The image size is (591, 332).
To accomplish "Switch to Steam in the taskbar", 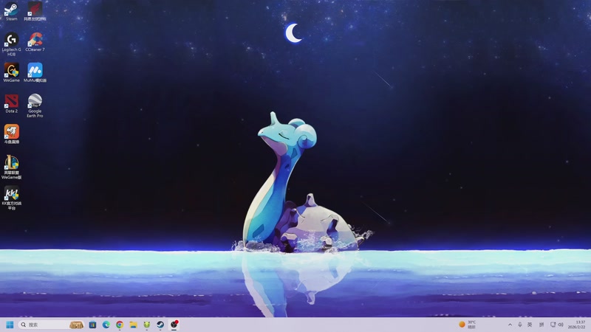I will pos(160,325).
